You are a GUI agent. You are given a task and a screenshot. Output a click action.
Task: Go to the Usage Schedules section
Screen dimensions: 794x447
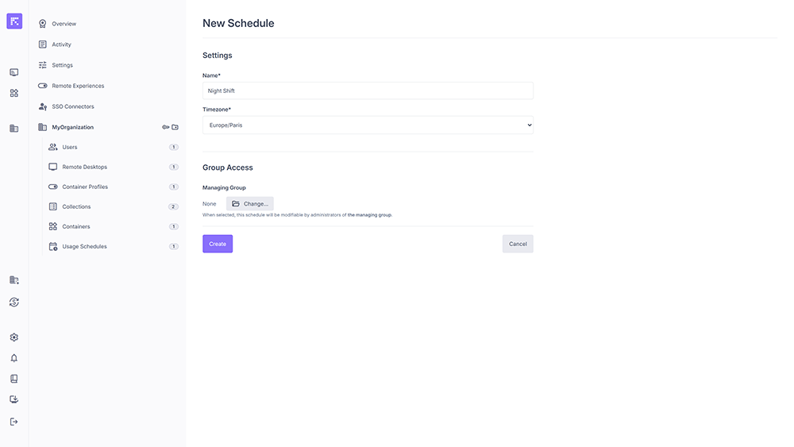pyautogui.click(x=84, y=246)
